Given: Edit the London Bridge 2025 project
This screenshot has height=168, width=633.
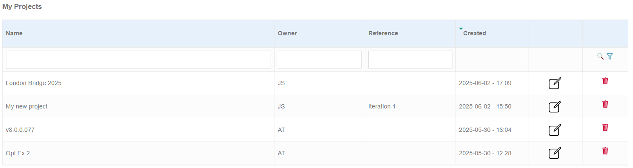Looking at the screenshot, I should [555, 83].
